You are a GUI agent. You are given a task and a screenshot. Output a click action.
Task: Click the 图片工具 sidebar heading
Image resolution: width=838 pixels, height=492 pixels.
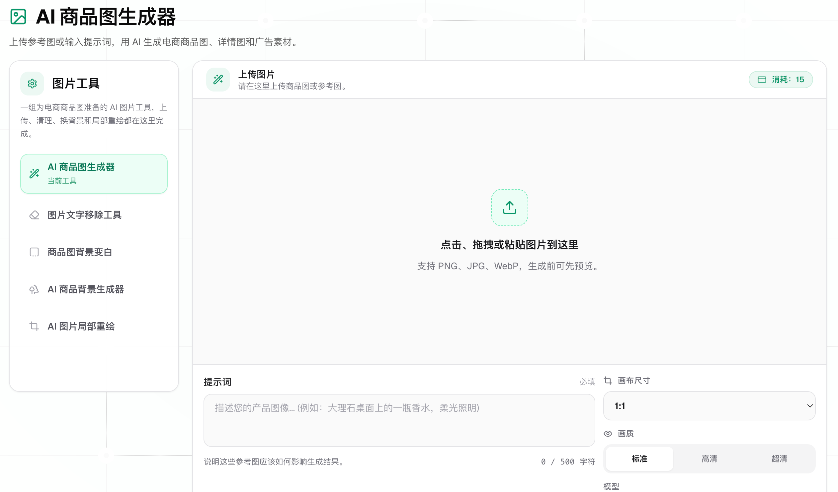[76, 84]
